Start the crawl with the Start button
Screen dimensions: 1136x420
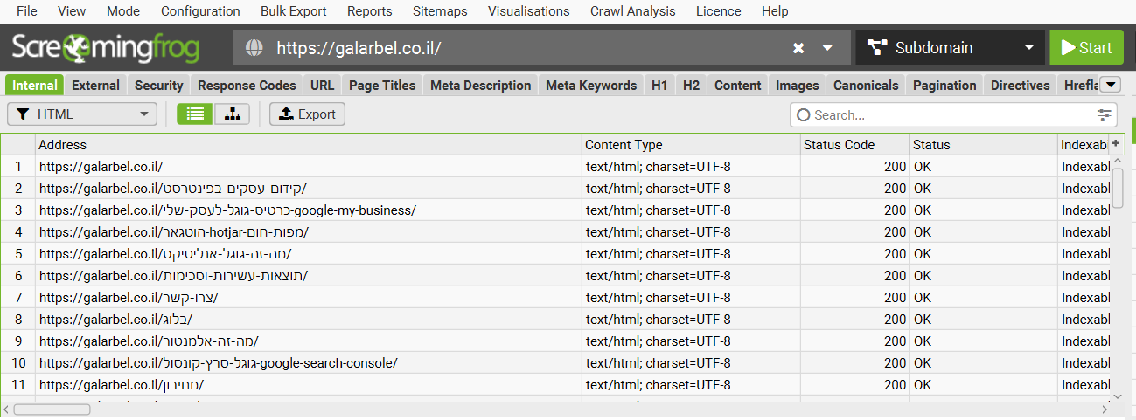pyautogui.click(x=1086, y=48)
